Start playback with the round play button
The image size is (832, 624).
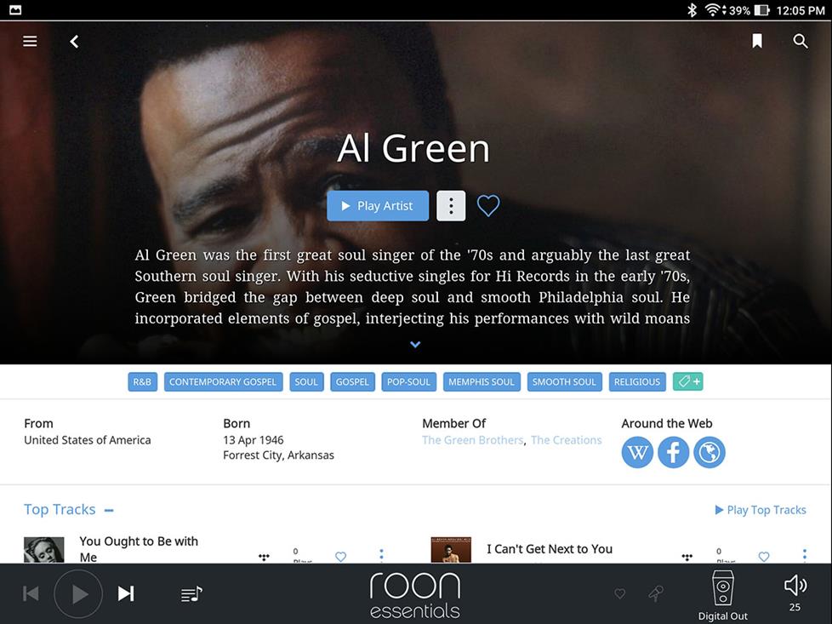(x=78, y=593)
